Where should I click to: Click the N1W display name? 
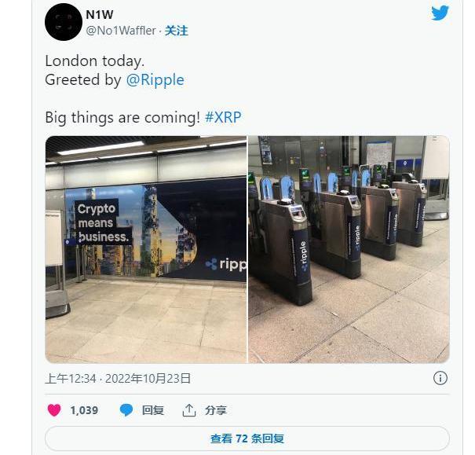[x=100, y=15]
